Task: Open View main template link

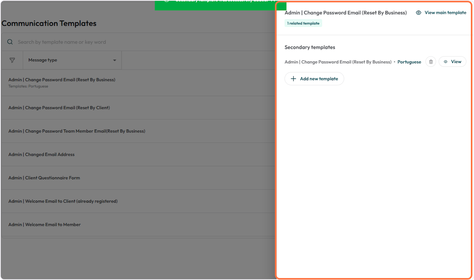Action: pyautogui.click(x=445, y=13)
